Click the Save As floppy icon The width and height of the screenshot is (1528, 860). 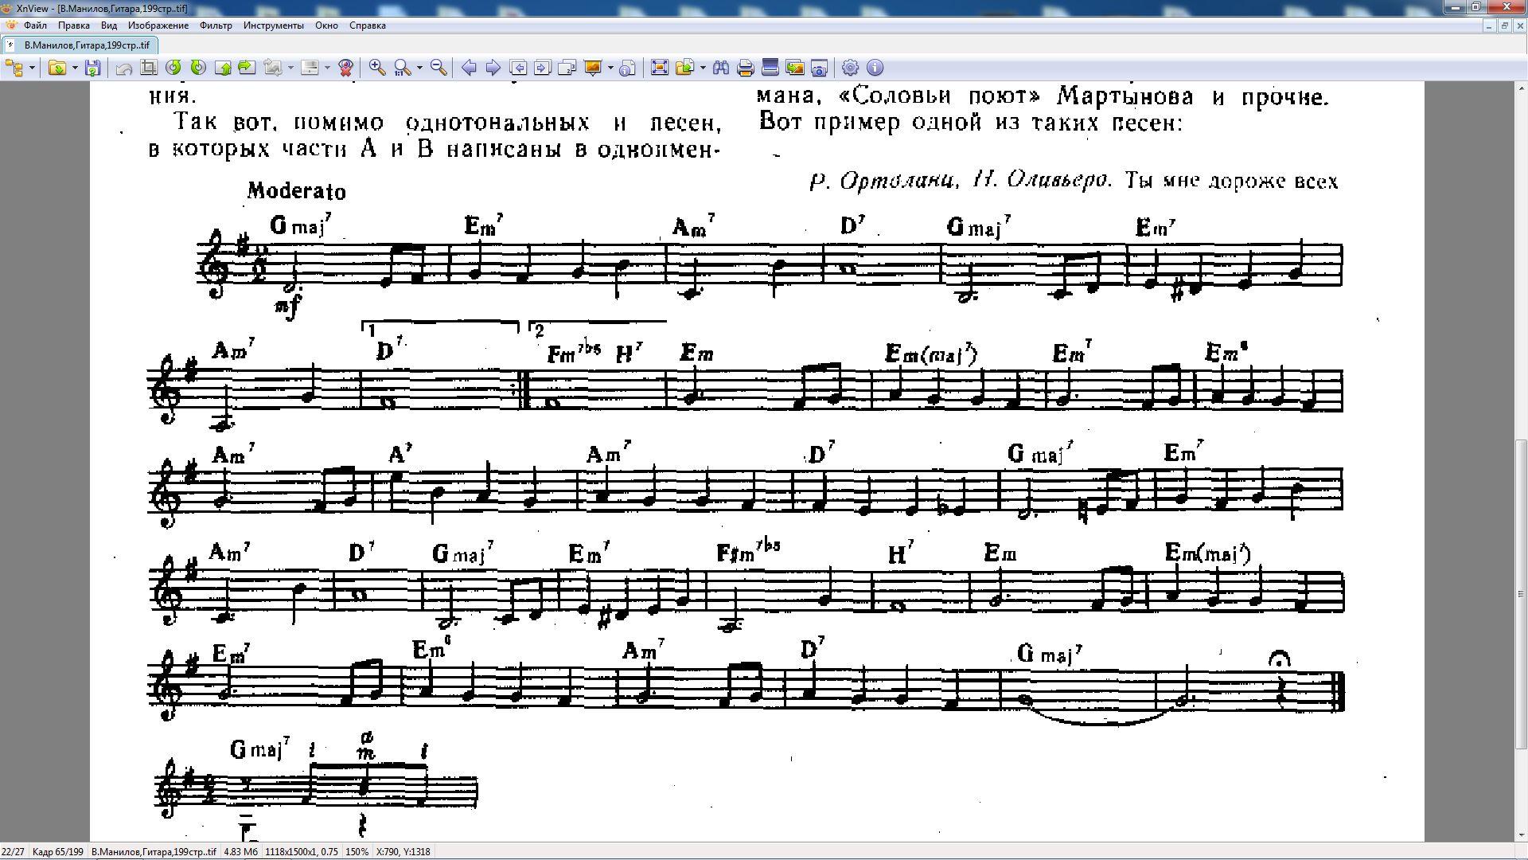pos(94,68)
